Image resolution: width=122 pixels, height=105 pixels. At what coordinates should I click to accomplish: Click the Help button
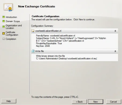9,101
